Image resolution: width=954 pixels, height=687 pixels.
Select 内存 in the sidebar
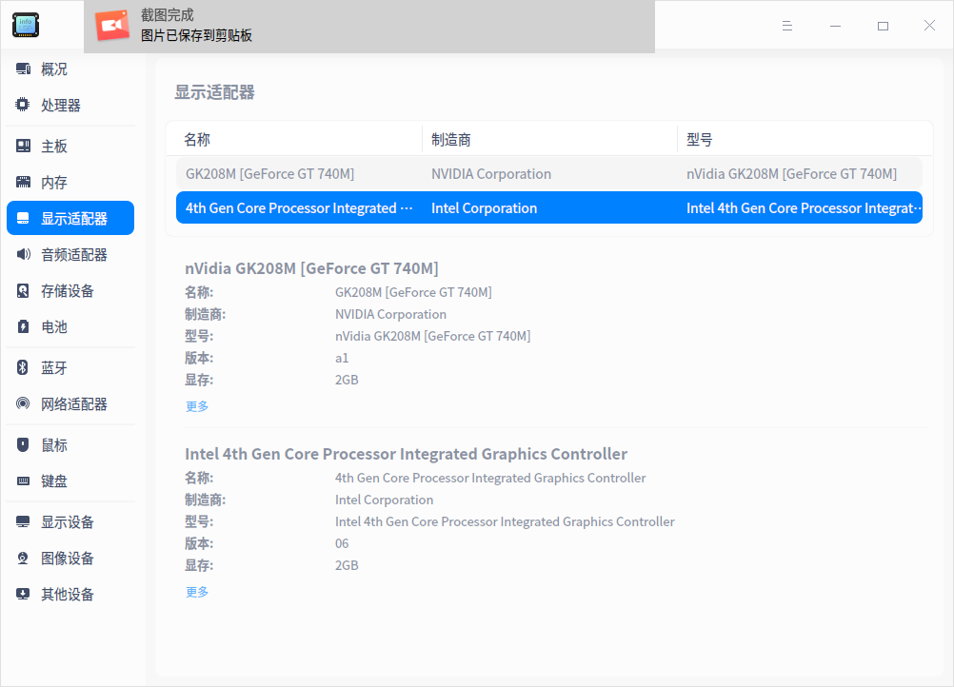click(70, 182)
